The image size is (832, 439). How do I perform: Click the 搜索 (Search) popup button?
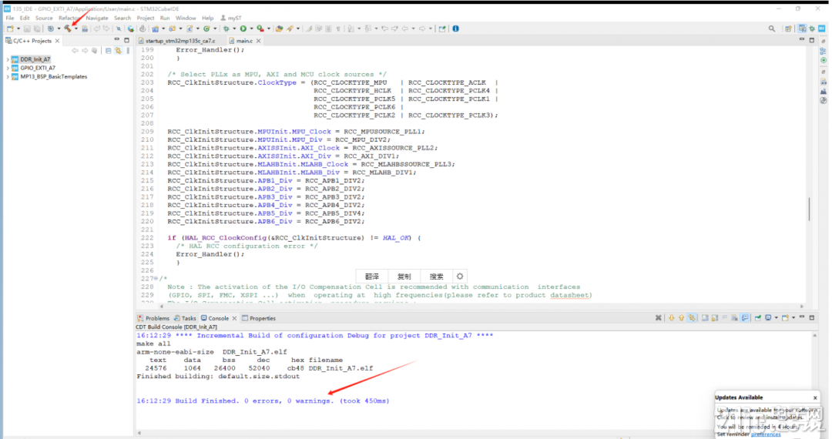(436, 276)
